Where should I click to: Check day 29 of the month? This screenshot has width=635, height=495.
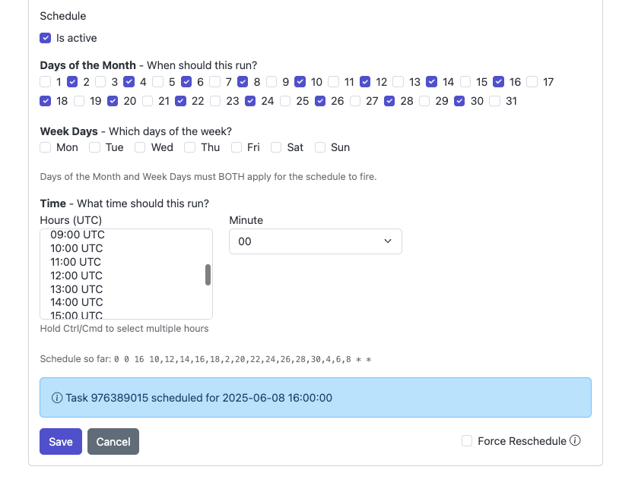pyautogui.click(x=424, y=101)
